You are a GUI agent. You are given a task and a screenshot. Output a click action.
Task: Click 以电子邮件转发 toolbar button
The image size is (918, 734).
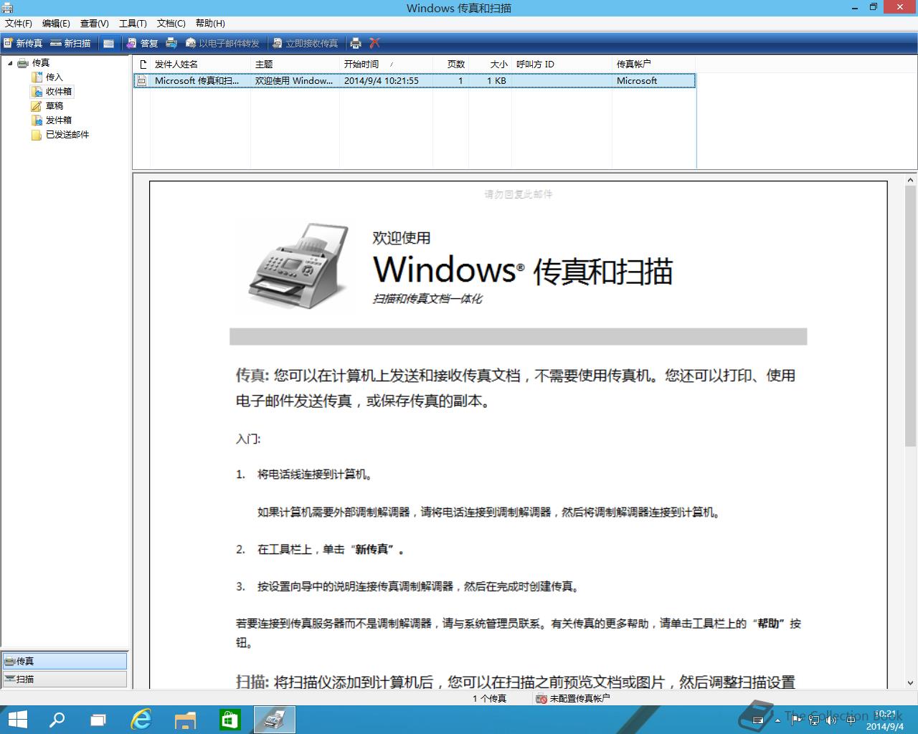click(x=222, y=43)
